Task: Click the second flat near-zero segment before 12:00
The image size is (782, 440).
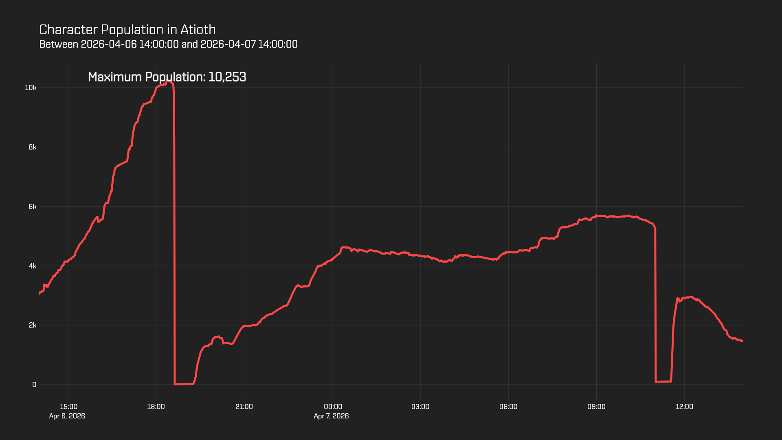Action: (x=663, y=381)
